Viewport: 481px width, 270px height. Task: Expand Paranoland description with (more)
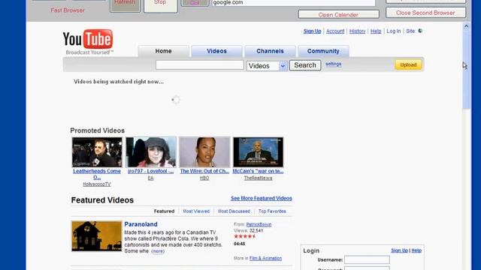click(158, 251)
